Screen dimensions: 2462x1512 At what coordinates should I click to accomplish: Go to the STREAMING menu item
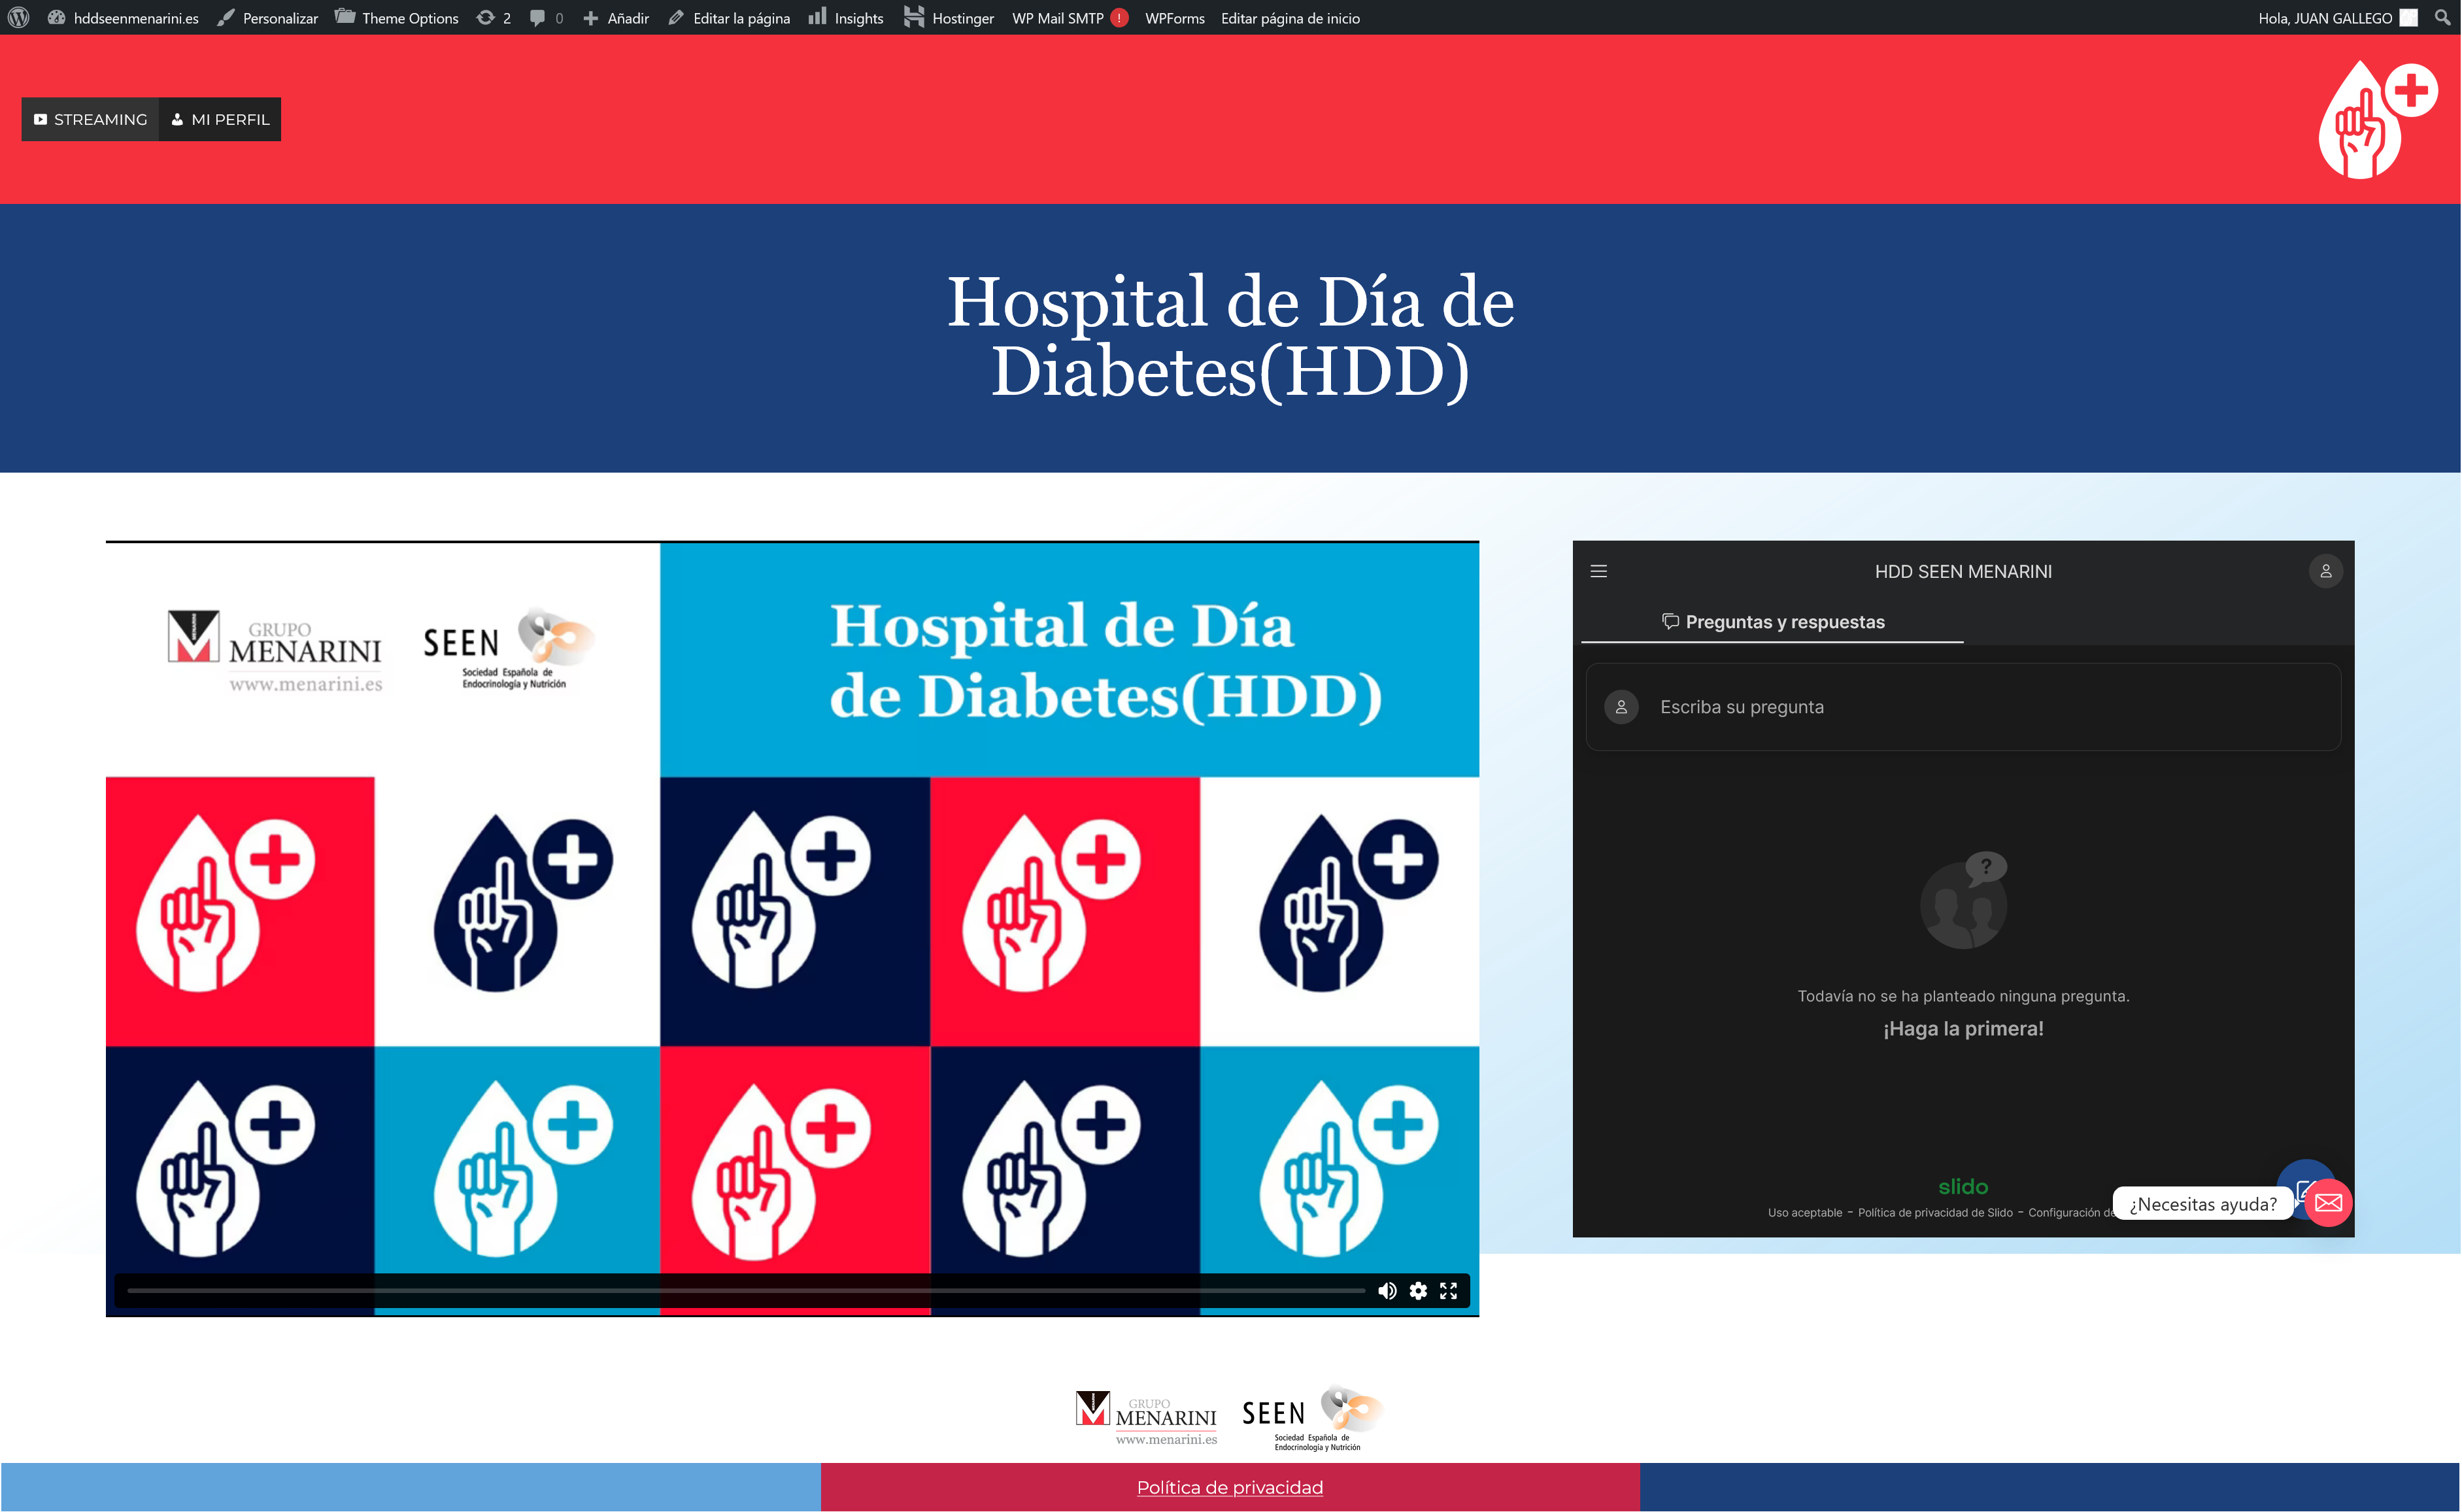[90, 119]
